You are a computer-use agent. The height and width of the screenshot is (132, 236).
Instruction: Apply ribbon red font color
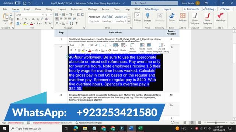pos(31,23)
